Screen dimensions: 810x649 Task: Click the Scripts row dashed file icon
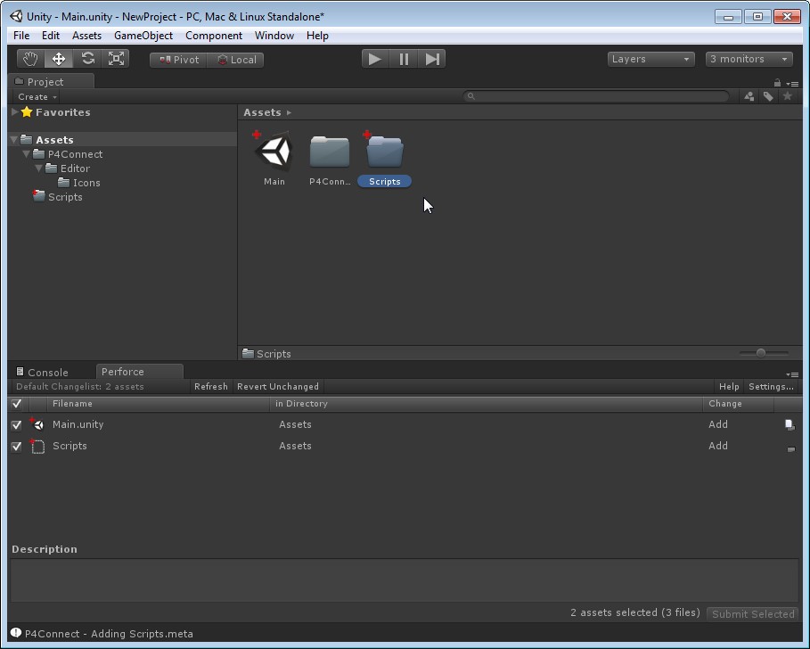coord(37,446)
